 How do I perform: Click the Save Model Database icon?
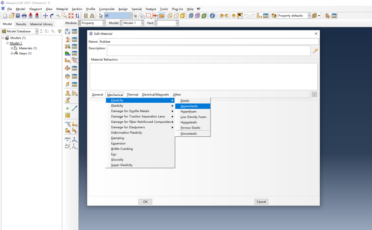(x=18, y=16)
